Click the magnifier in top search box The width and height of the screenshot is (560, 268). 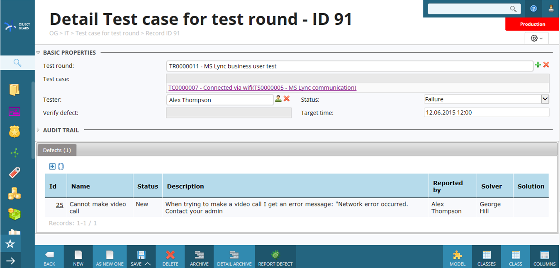[514, 9]
